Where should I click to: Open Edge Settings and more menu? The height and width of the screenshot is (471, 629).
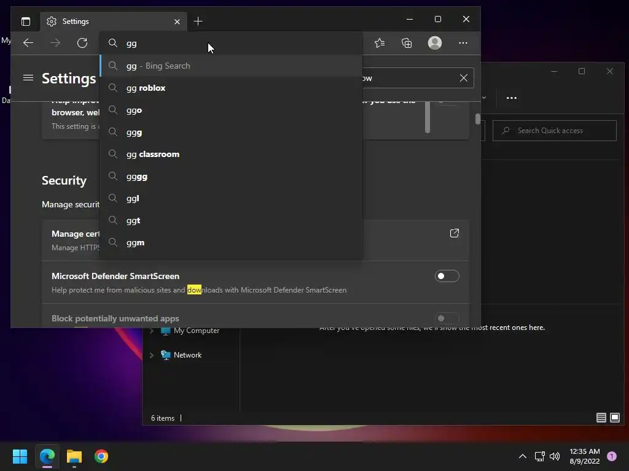pos(463,43)
